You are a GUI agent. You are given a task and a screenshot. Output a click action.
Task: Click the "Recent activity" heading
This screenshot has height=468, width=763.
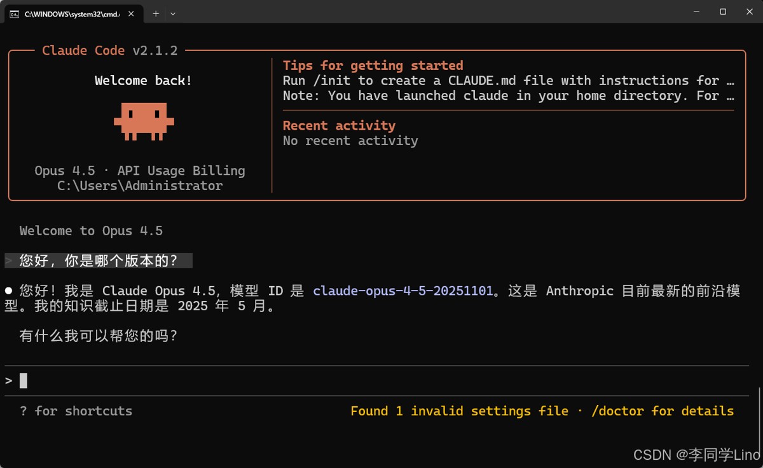[x=339, y=126]
